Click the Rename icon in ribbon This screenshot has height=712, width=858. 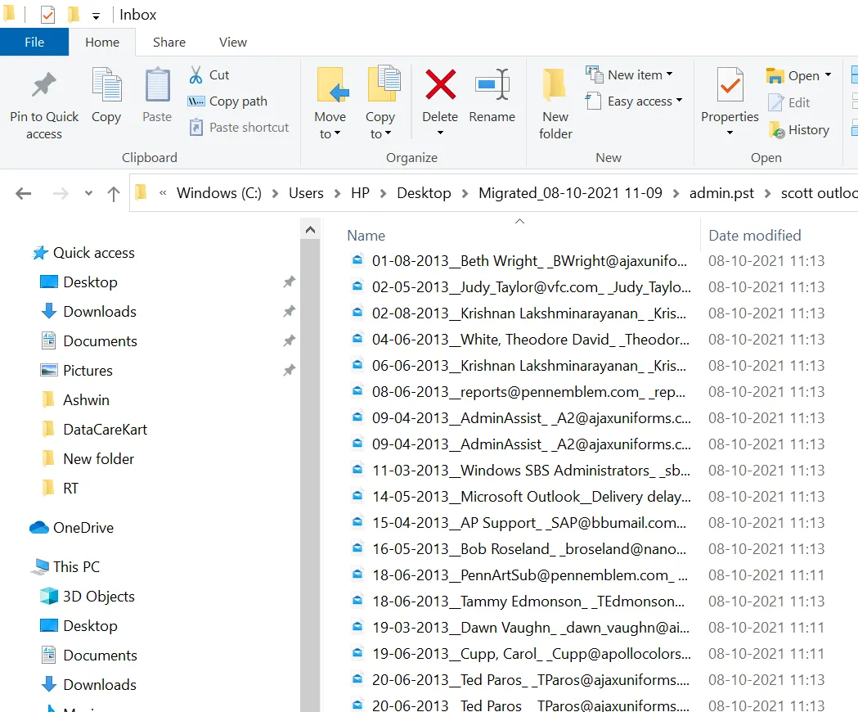coord(492,85)
